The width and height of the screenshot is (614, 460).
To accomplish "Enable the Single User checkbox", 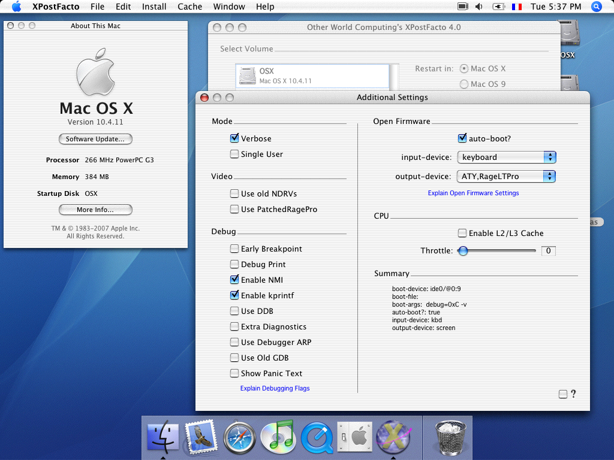I will click(234, 154).
